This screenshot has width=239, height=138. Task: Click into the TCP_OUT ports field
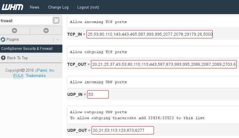[x=164, y=64]
